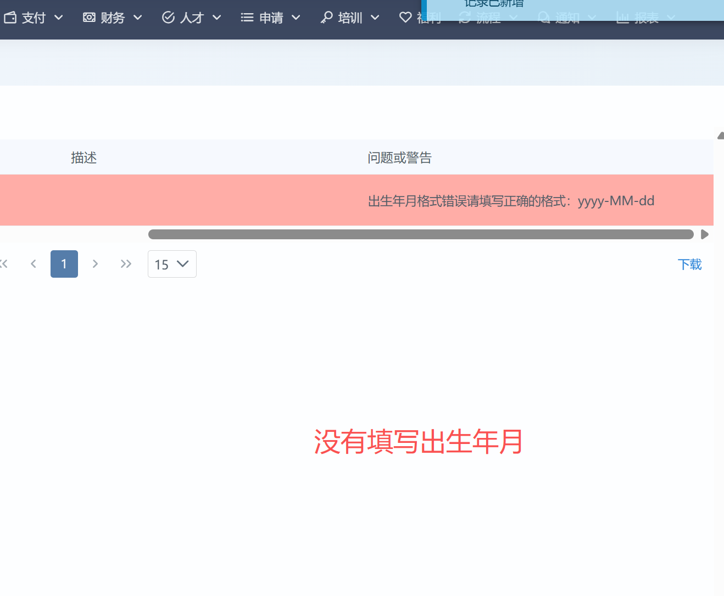Click the banknote icon beside 财务
Viewport: 724px width, 596px height.
[x=89, y=18]
